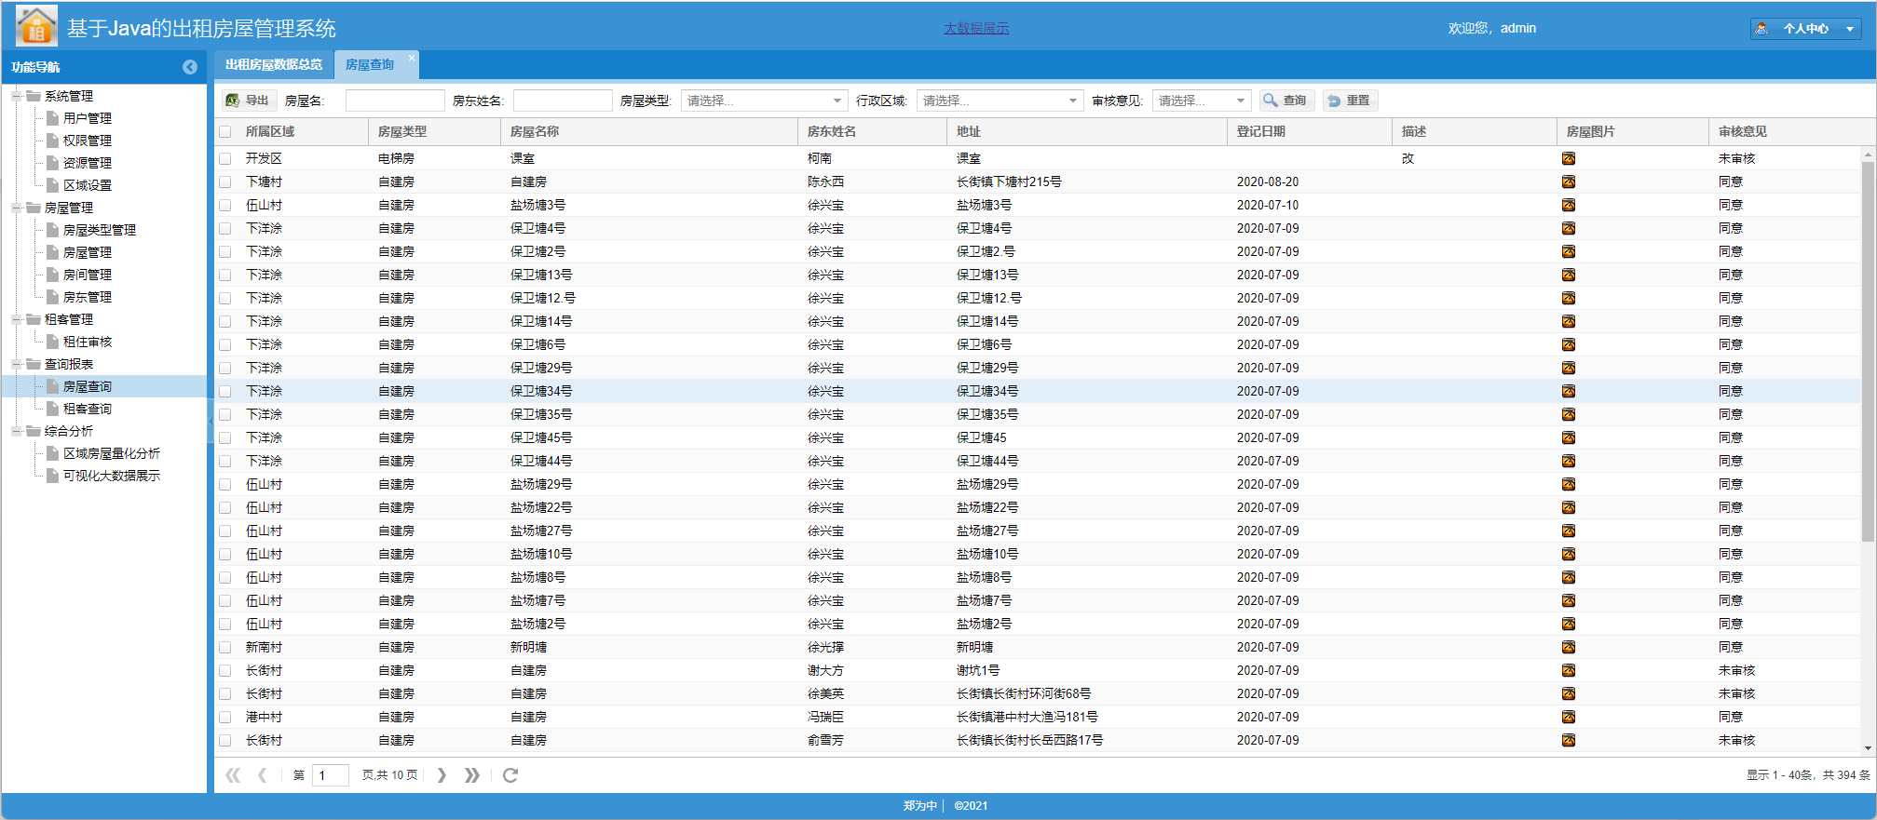Viewport: 1877px width, 820px height.
Task: Click the 房屋名 input field
Action: click(395, 101)
